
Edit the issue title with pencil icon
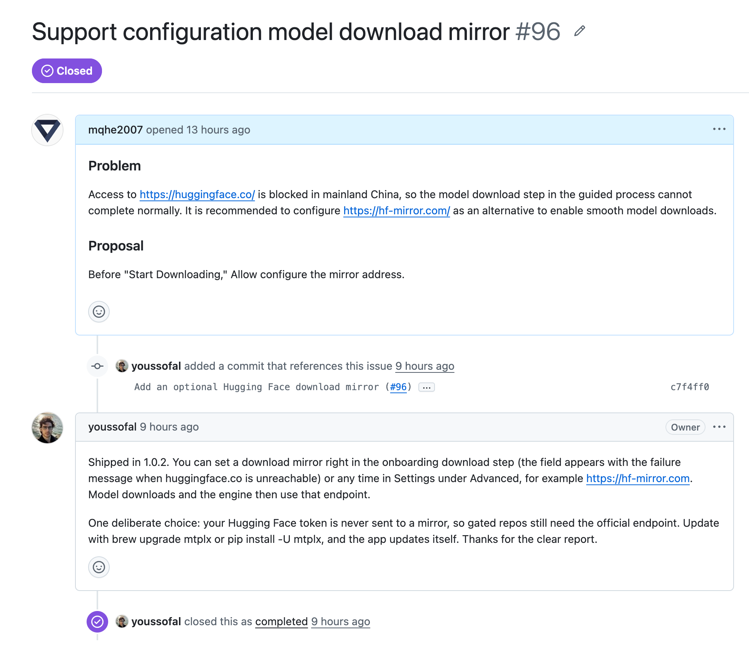click(x=579, y=31)
